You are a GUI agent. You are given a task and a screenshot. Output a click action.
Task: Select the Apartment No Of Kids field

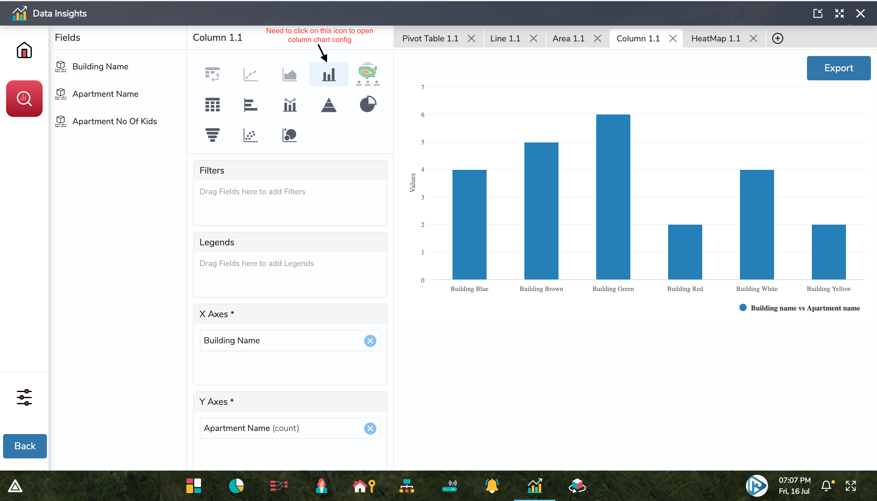[x=114, y=121]
